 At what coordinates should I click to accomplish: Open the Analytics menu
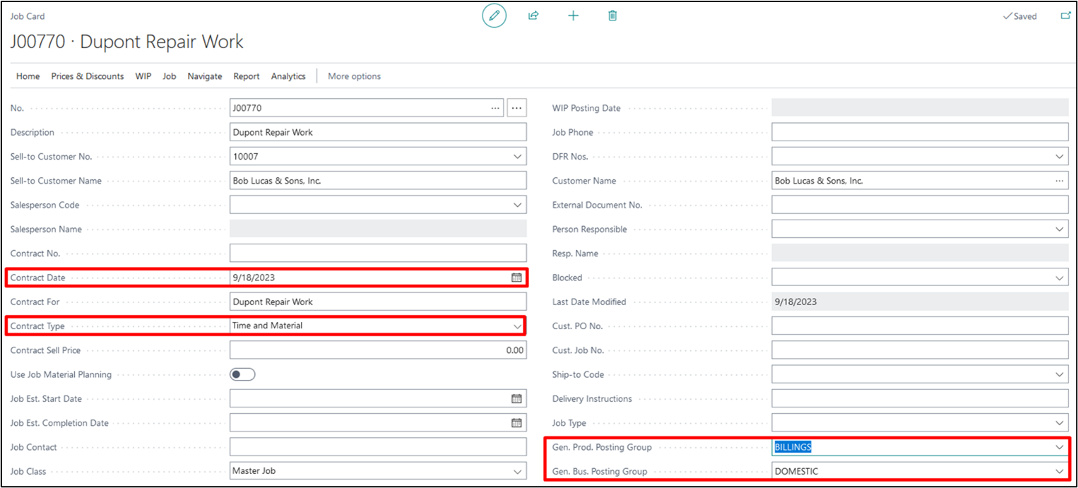(x=288, y=76)
